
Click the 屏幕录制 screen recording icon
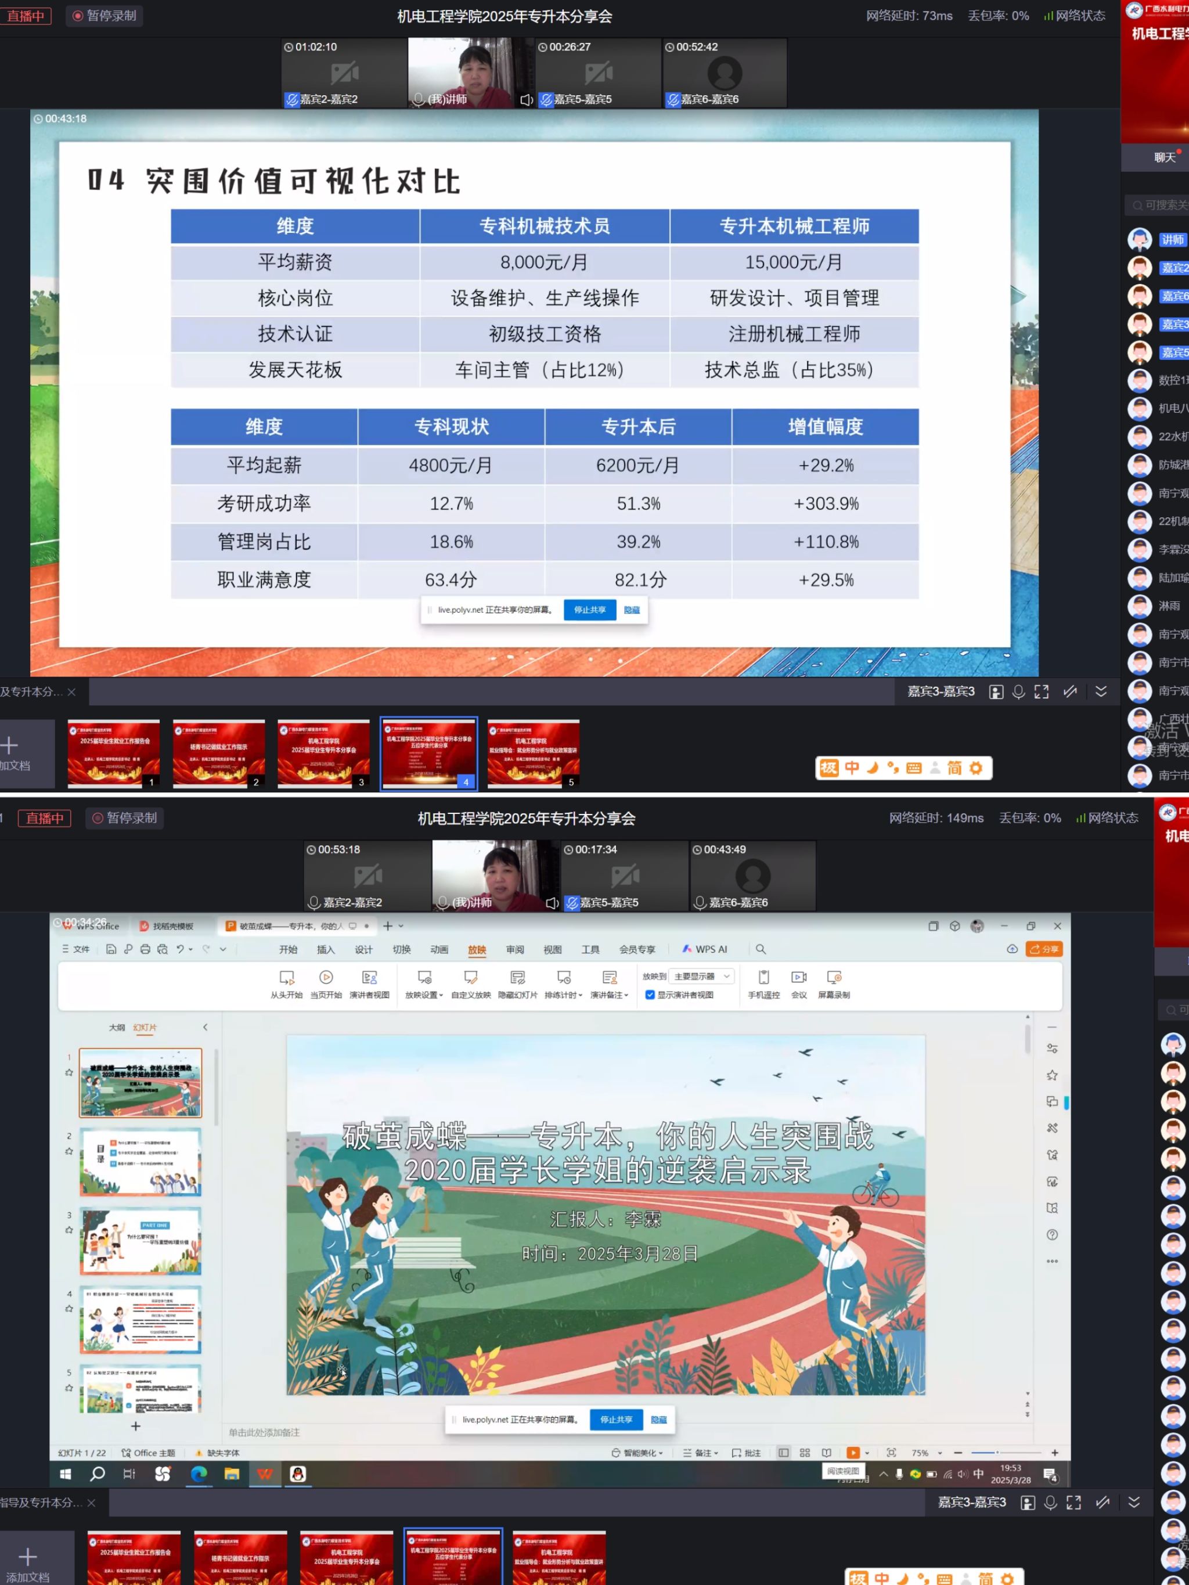pyautogui.click(x=834, y=977)
